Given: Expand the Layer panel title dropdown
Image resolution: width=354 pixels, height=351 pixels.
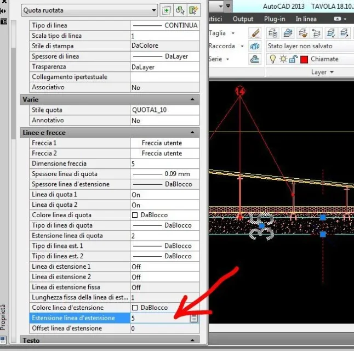Looking at the screenshot, I should coord(332,72).
